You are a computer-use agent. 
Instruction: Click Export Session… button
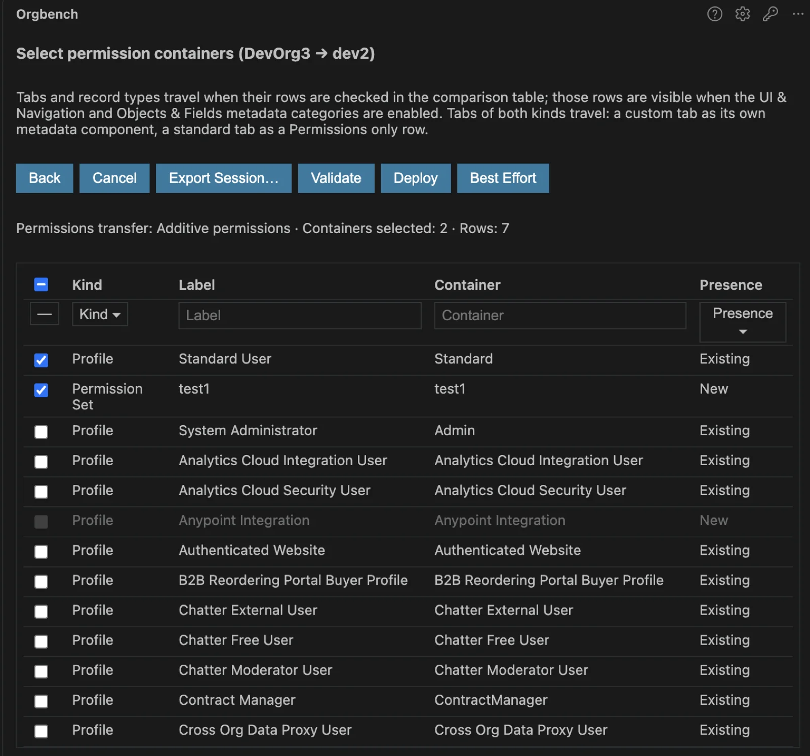pyautogui.click(x=223, y=178)
